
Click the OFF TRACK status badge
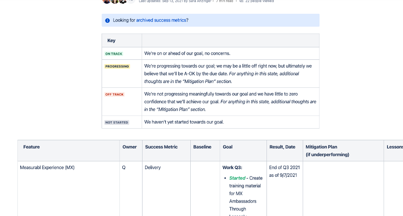click(x=115, y=94)
